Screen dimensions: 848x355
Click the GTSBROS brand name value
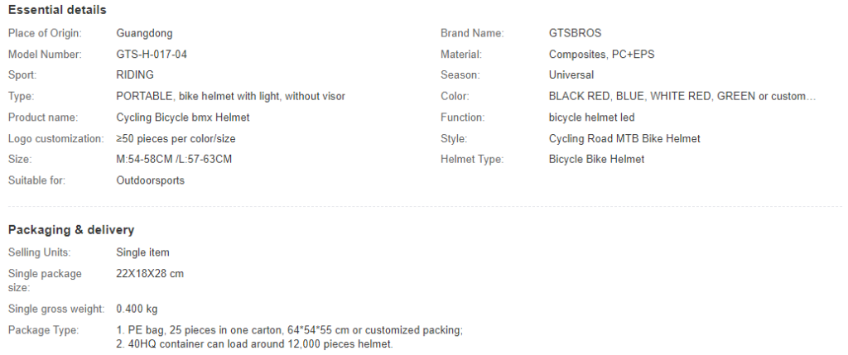coord(575,33)
